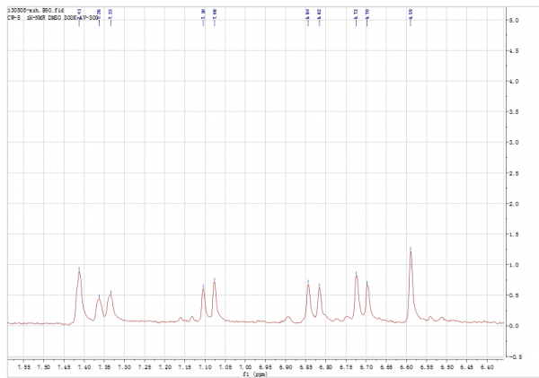The width and height of the screenshot is (539, 378).
Task: Click the y-axis tick label -0.5
Action: [x=515, y=356]
